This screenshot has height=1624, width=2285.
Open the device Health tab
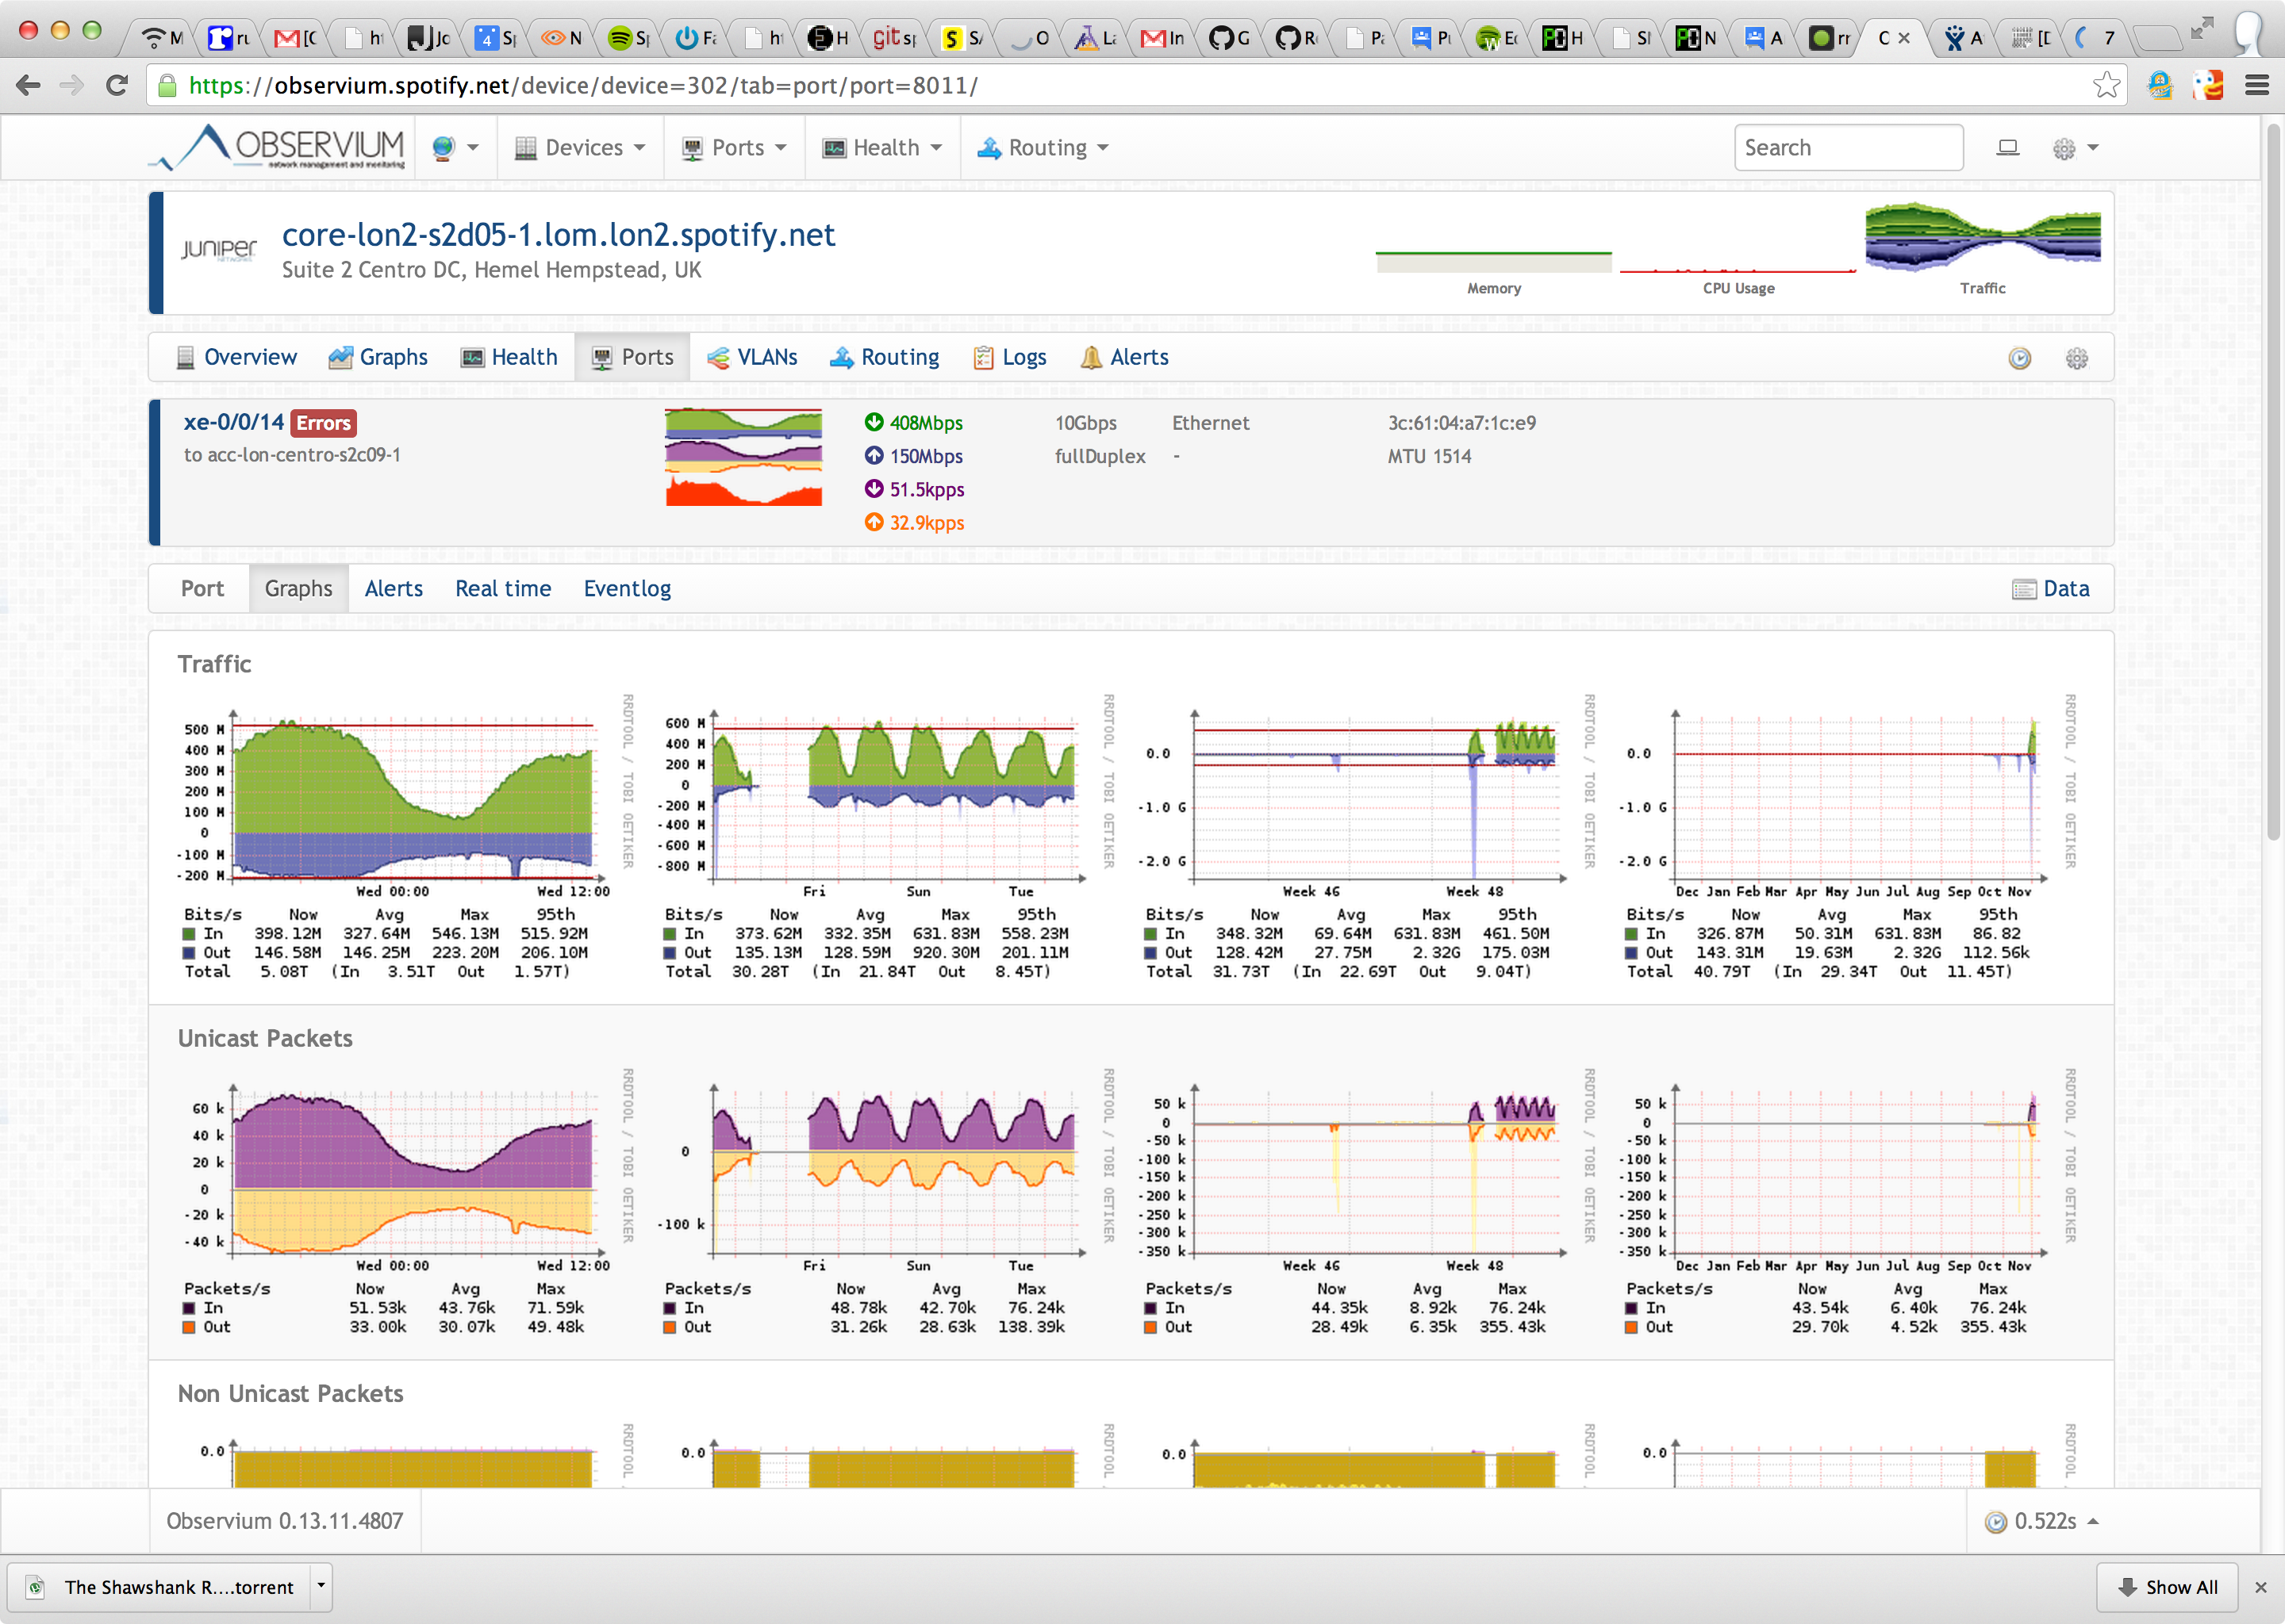pyautogui.click(x=509, y=357)
